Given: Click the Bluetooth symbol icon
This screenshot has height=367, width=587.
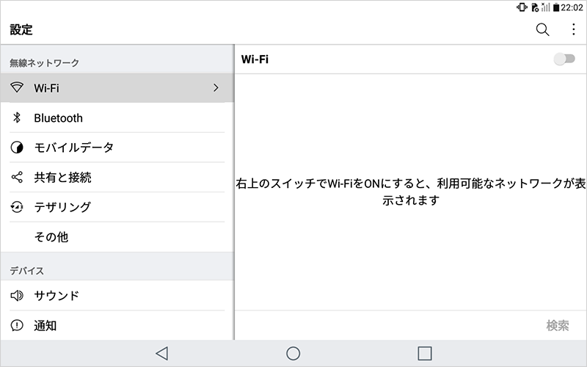Looking at the screenshot, I should 17,117.
